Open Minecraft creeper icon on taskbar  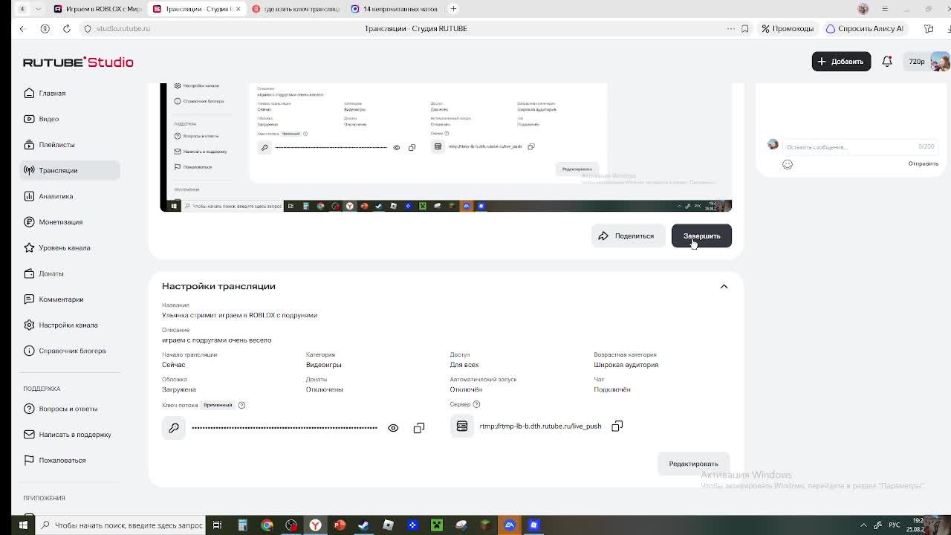[x=437, y=525]
